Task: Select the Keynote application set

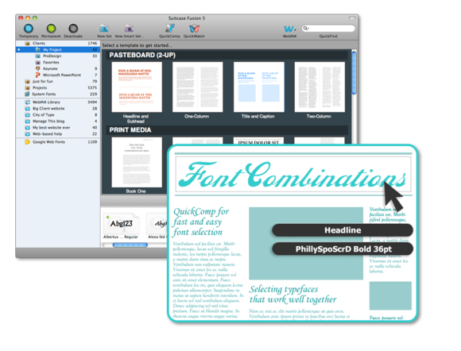Action: tap(58, 68)
